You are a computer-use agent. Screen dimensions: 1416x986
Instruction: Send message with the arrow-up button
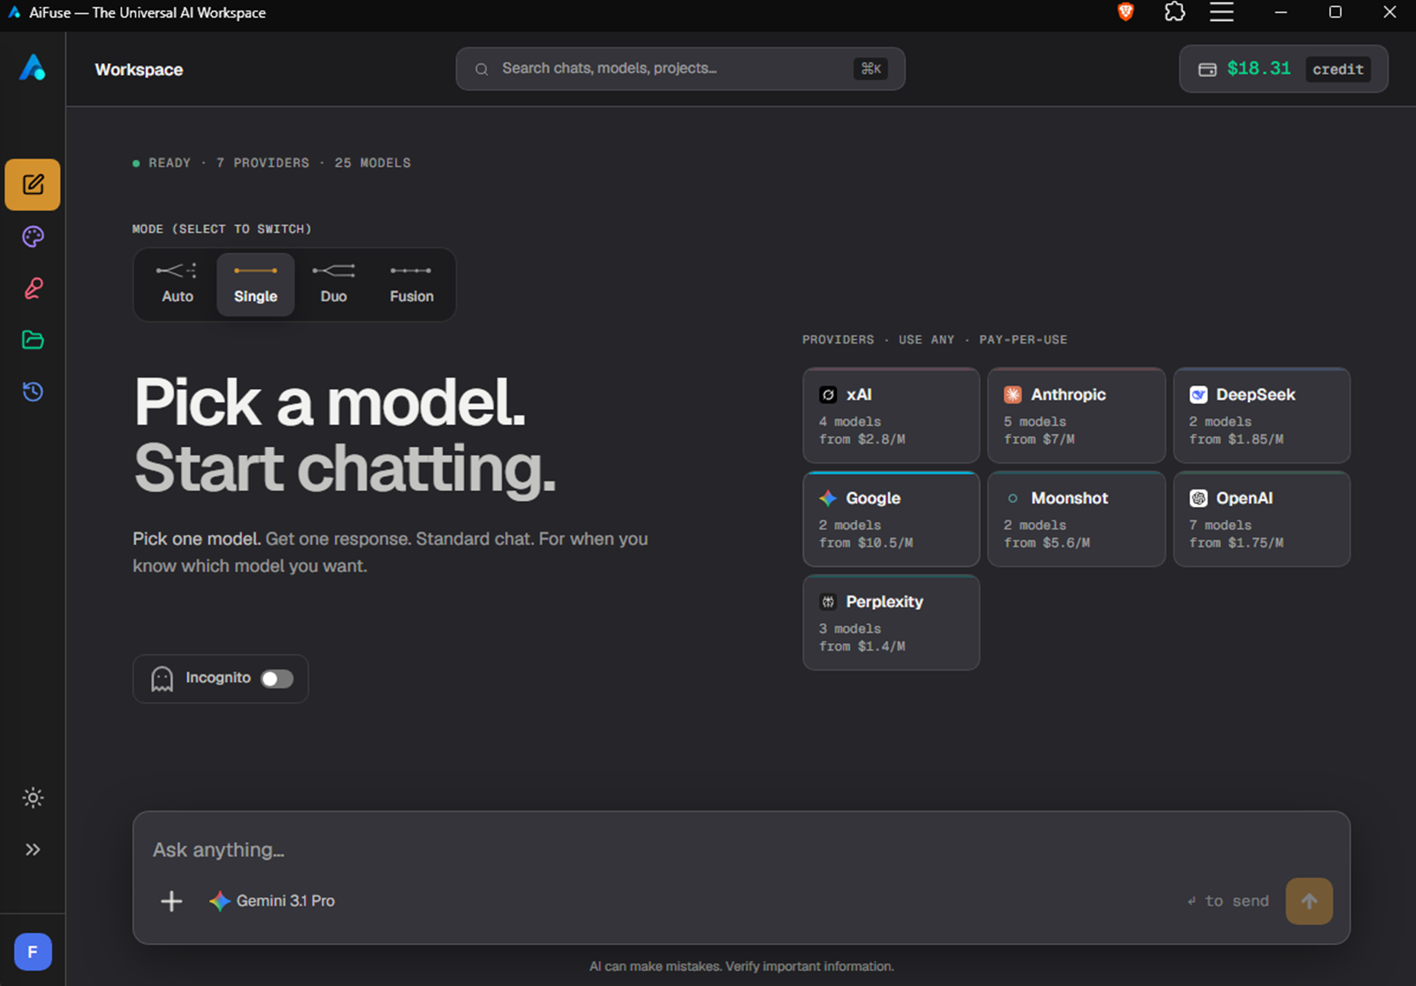(x=1309, y=901)
